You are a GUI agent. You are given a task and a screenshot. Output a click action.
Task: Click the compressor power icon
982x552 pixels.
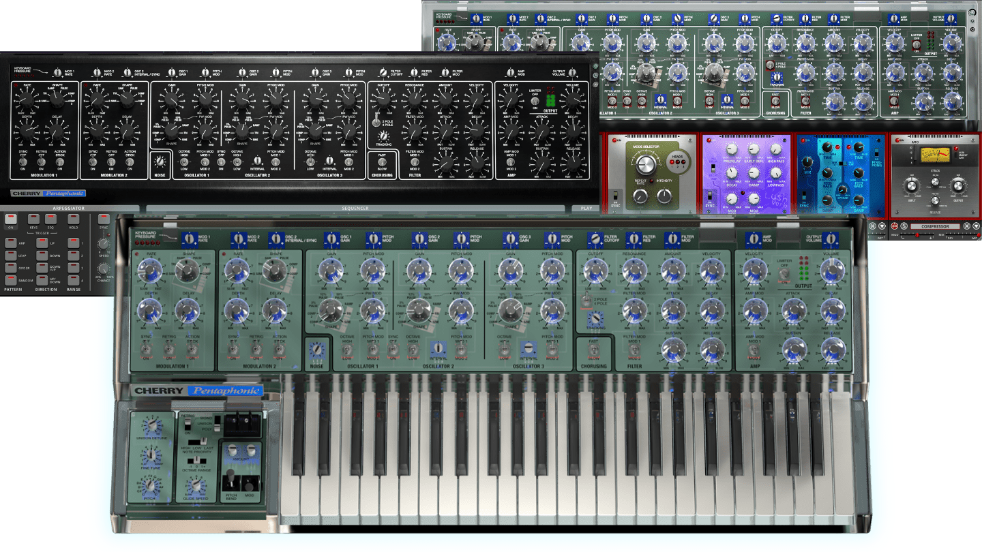pos(895,226)
